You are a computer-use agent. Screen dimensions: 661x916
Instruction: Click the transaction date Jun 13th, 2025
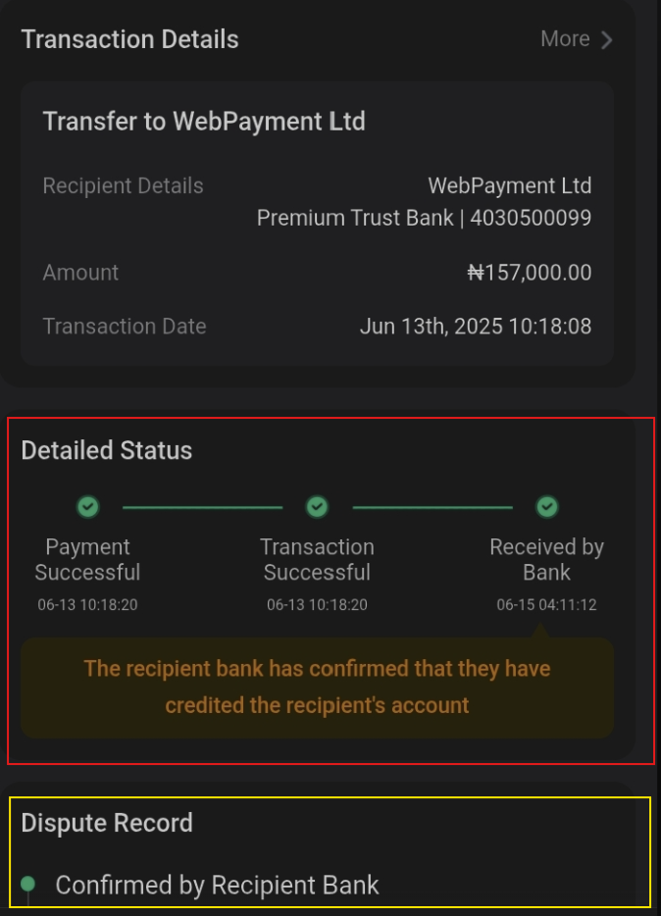[476, 327]
